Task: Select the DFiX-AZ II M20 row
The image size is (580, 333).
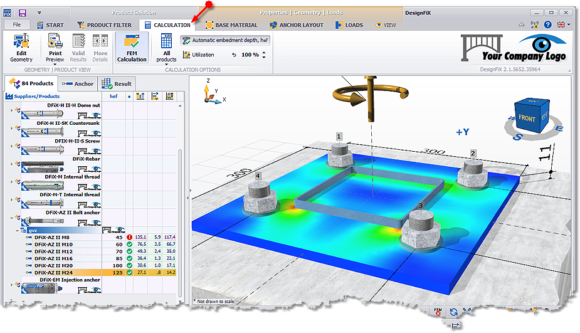Action: point(100,265)
